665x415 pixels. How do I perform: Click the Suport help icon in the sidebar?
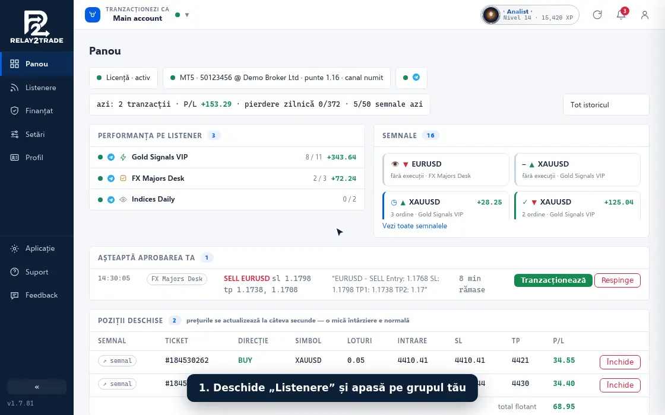pyautogui.click(x=14, y=272)
